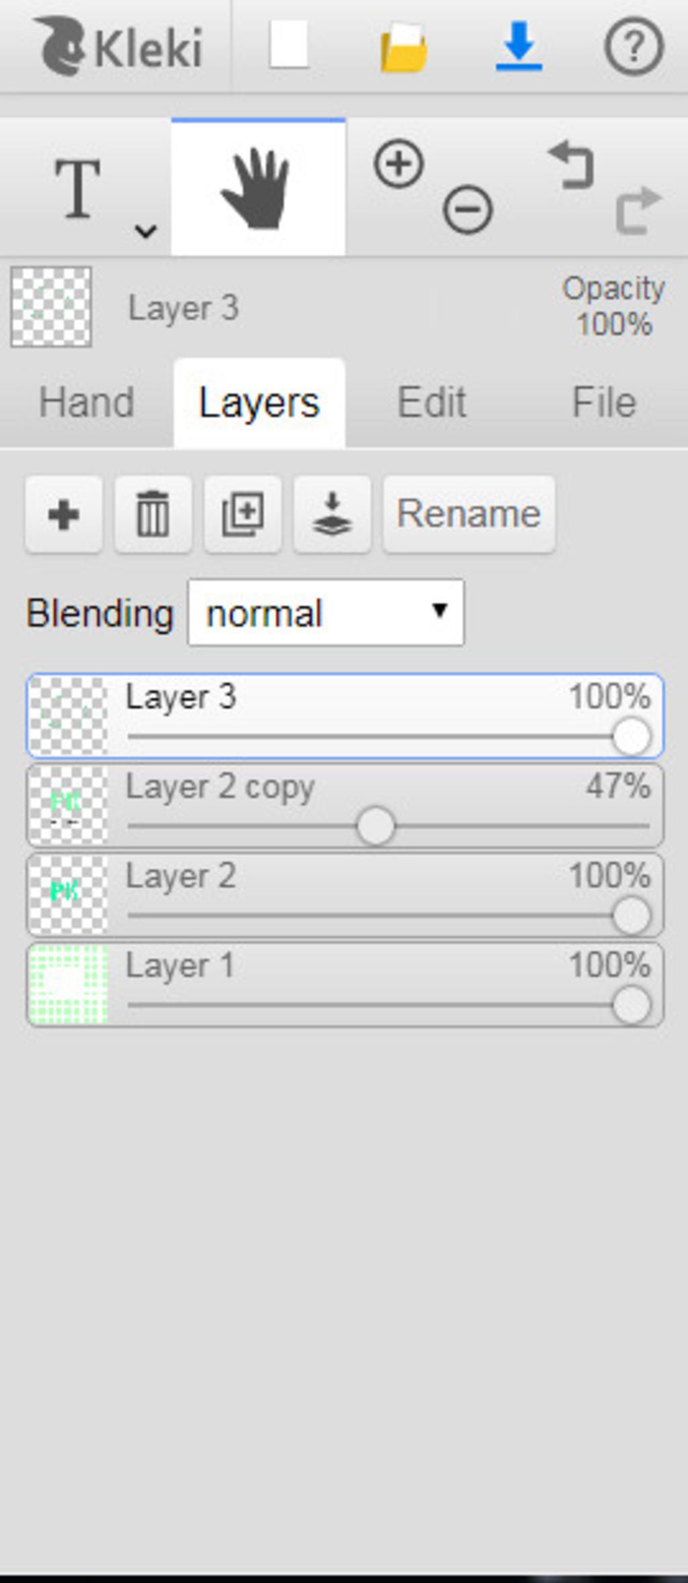The height and width of the screenshot is (1583, 688).
Task: Click the redo arrow icon
Action: tap(639, 210)
